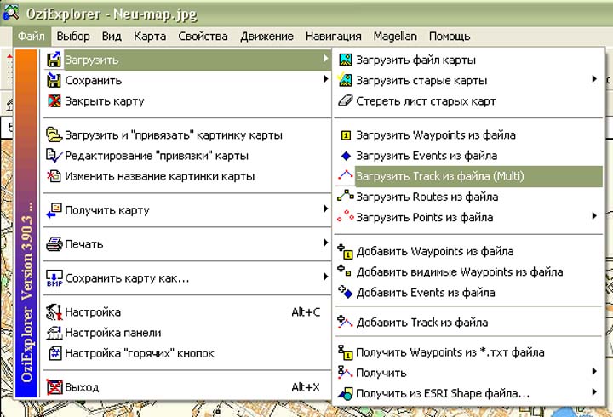Open the Свойства menu
The width and height of the screenshot is (613, 417).
point(203,37)
